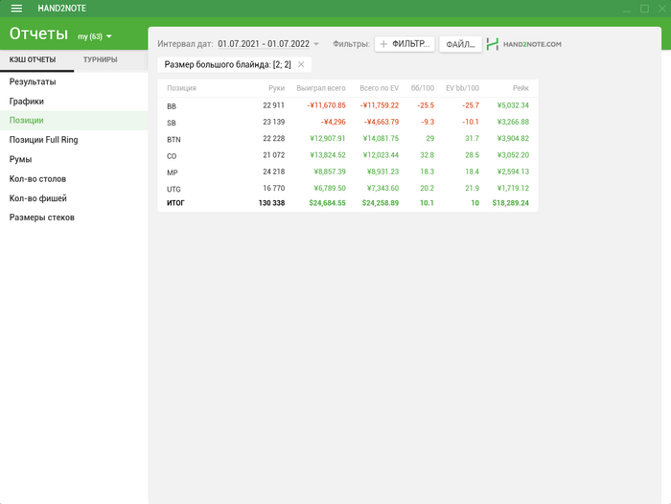This screenshot has width=671, height=504.
Task: Select the BTN position row
Action: (347, 139)
